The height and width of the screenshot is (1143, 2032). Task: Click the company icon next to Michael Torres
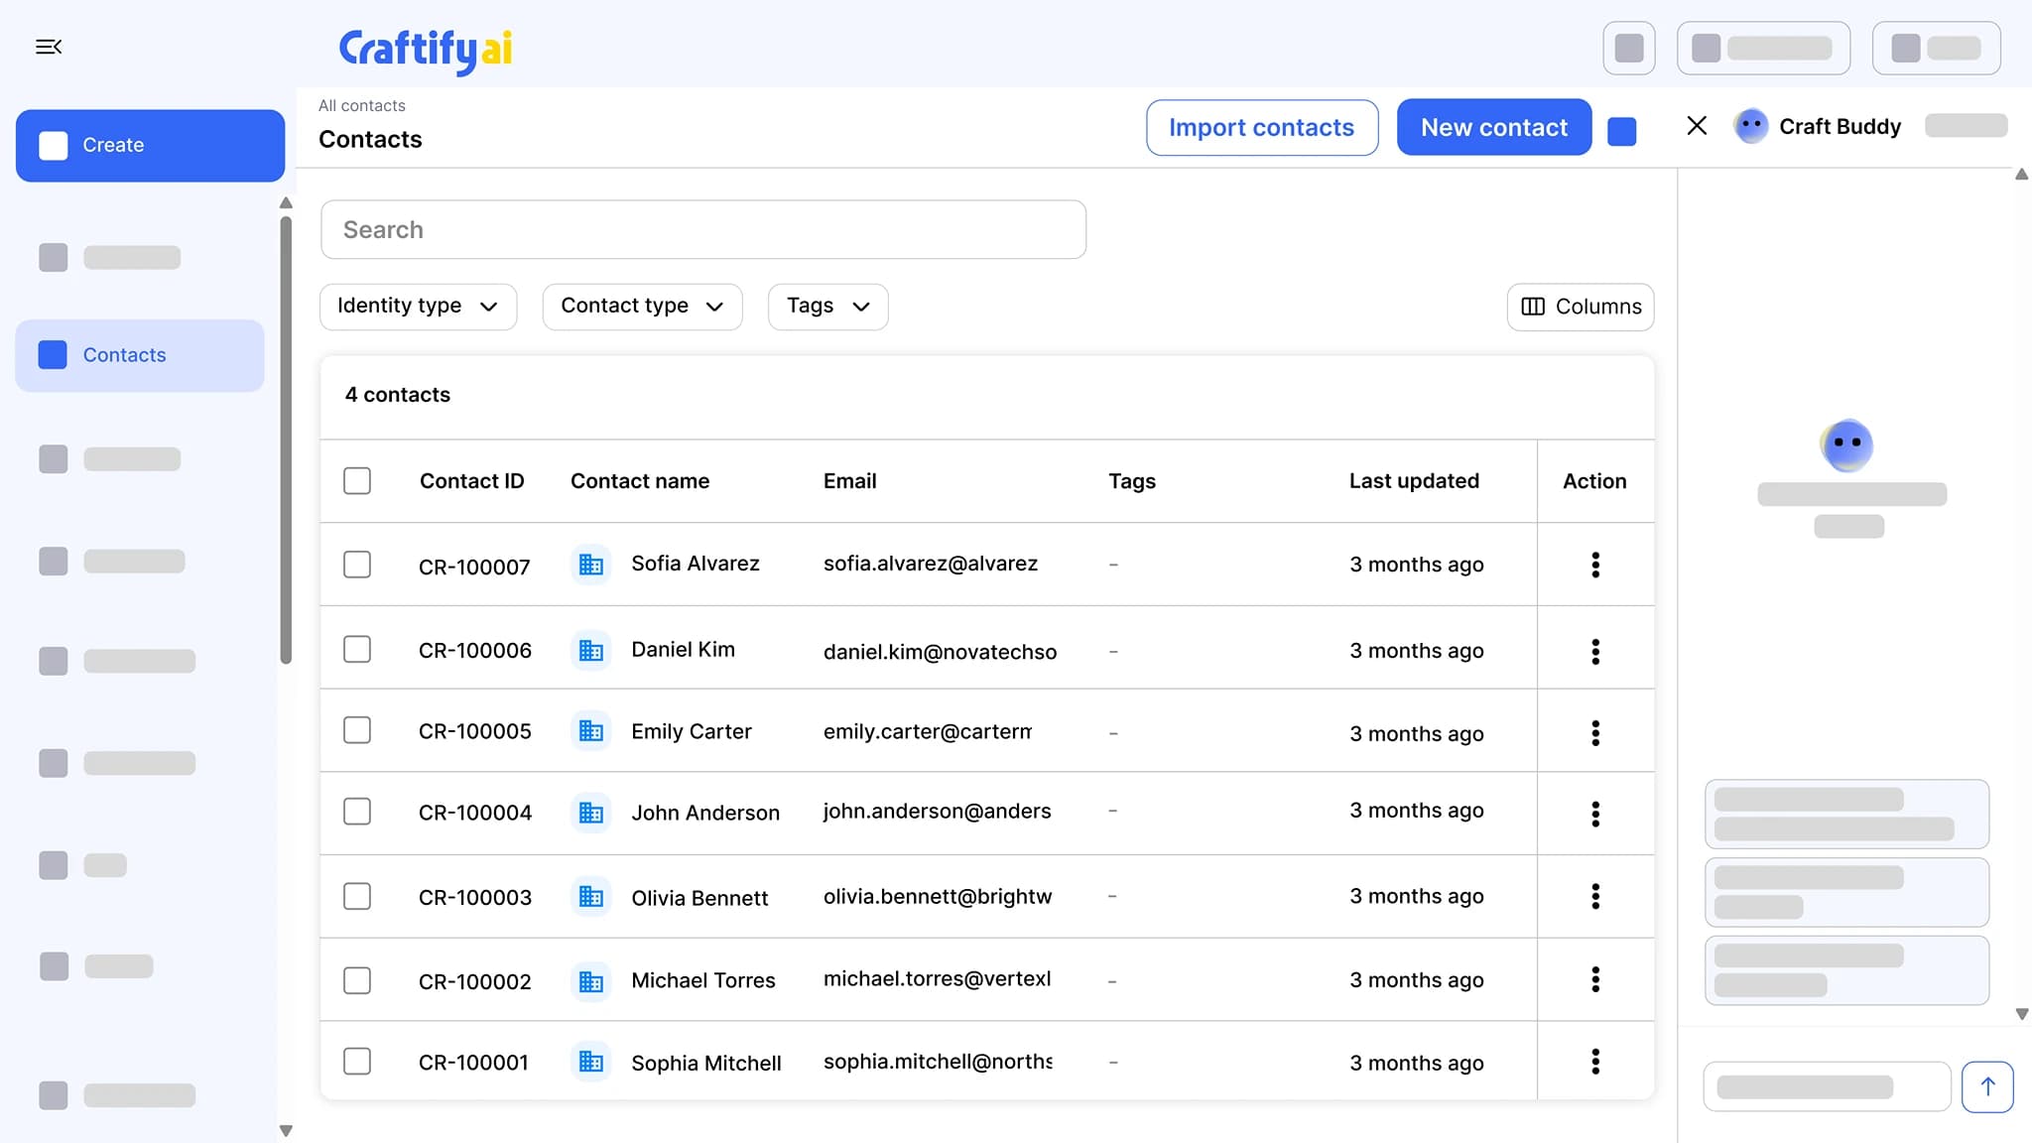point(591,981)
